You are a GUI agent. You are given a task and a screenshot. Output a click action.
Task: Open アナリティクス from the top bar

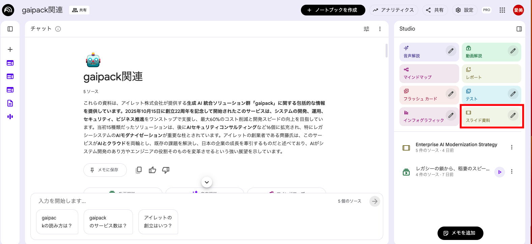tap(394, 10)
